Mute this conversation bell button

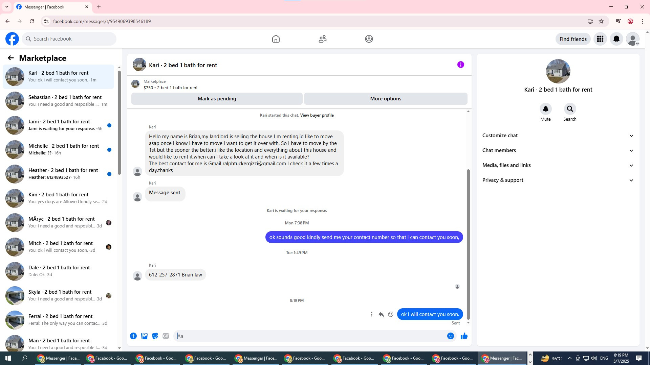(x=545, y=109)
